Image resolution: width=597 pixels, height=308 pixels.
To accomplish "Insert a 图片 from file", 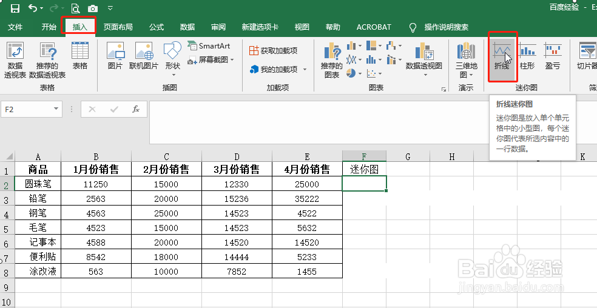I will coord(115,56).
